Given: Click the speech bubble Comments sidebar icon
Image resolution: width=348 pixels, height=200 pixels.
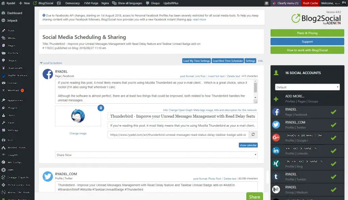Looking at the screenshot, I should coord(3,60).
